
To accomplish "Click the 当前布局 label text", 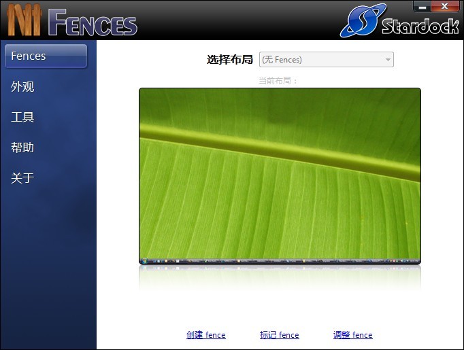I will coord(278,81).
